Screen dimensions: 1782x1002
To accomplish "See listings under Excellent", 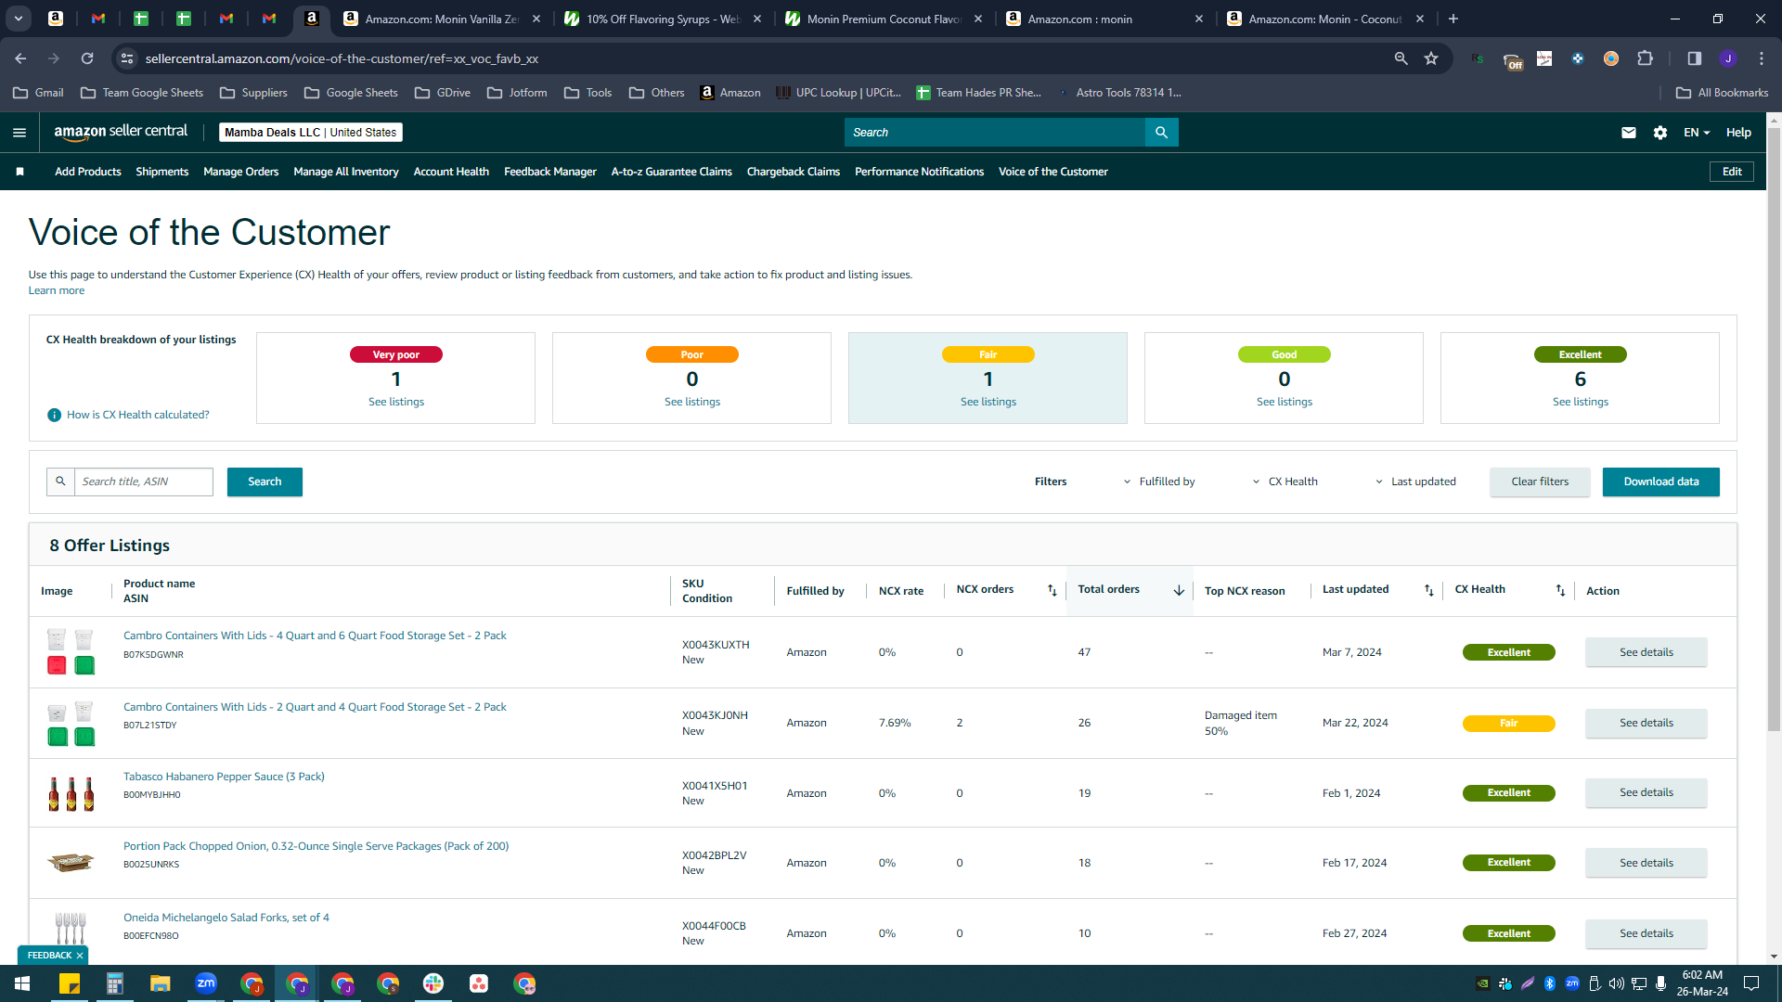I will click(x=1581, y=402).
